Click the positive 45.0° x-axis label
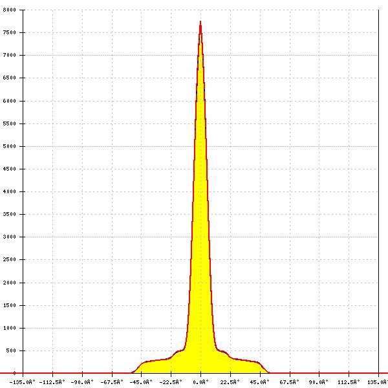 click(x=260, y=382)
